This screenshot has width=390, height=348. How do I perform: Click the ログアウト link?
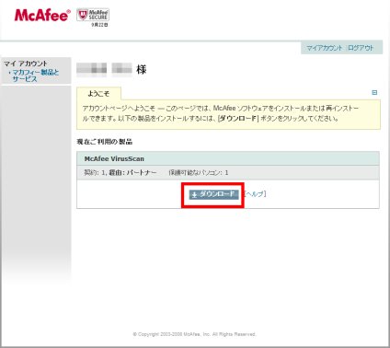[361, 48]
